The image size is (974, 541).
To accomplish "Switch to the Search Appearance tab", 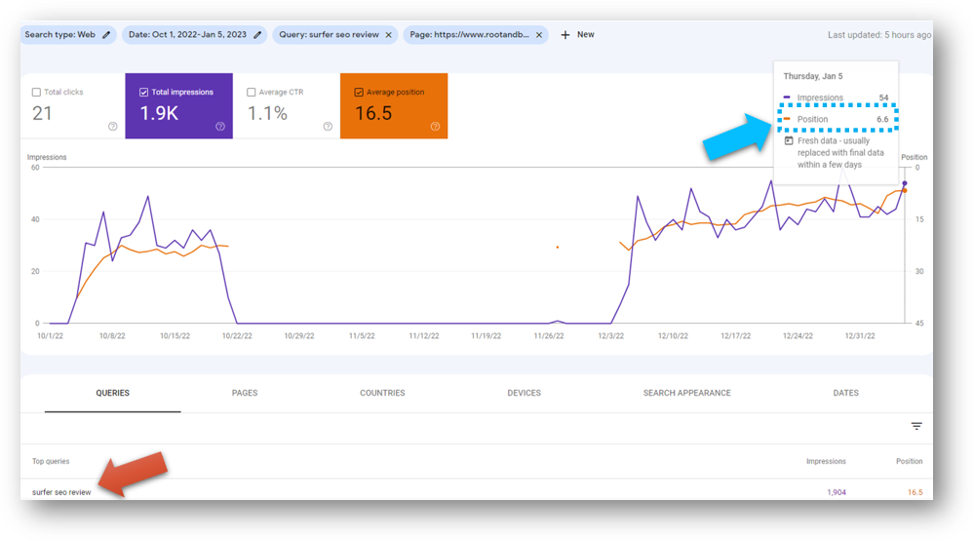I will (x=687, y=393).
